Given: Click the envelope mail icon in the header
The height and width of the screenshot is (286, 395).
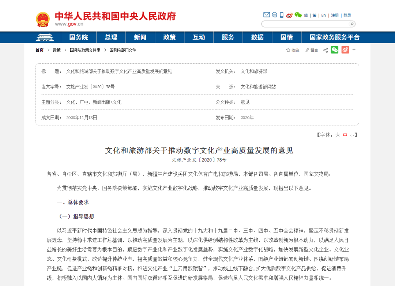Looking at the screenshot, I should pos(267,15).
